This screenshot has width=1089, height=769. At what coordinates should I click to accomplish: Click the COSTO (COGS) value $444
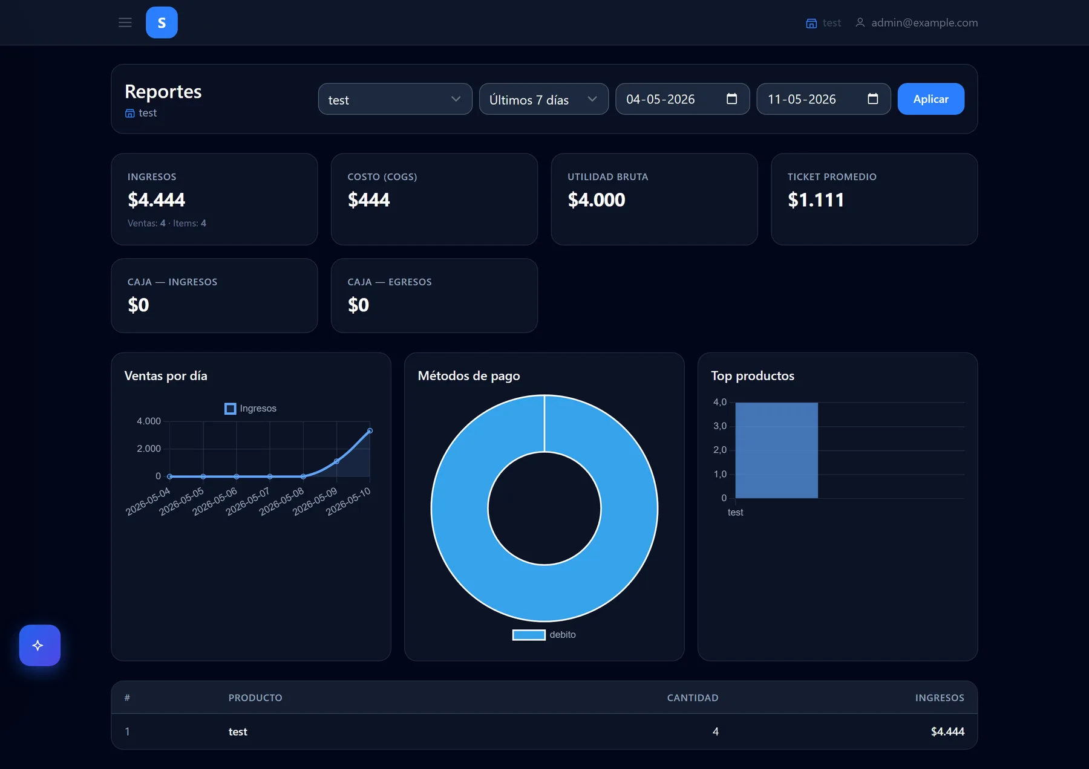[x=368, y=200]
